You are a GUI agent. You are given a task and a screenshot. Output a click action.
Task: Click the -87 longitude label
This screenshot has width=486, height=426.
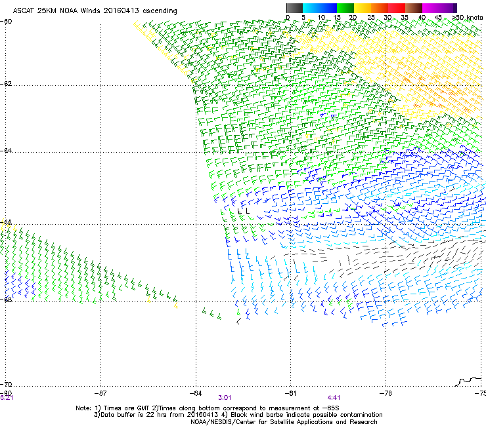(100, 393)
